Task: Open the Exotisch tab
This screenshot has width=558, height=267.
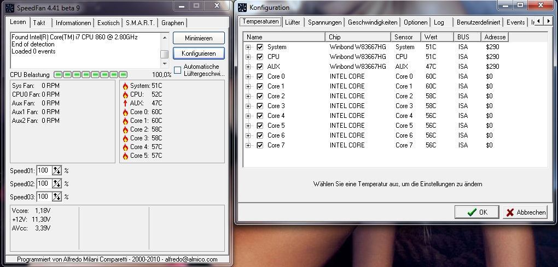Action: click(x=108, y=23)
